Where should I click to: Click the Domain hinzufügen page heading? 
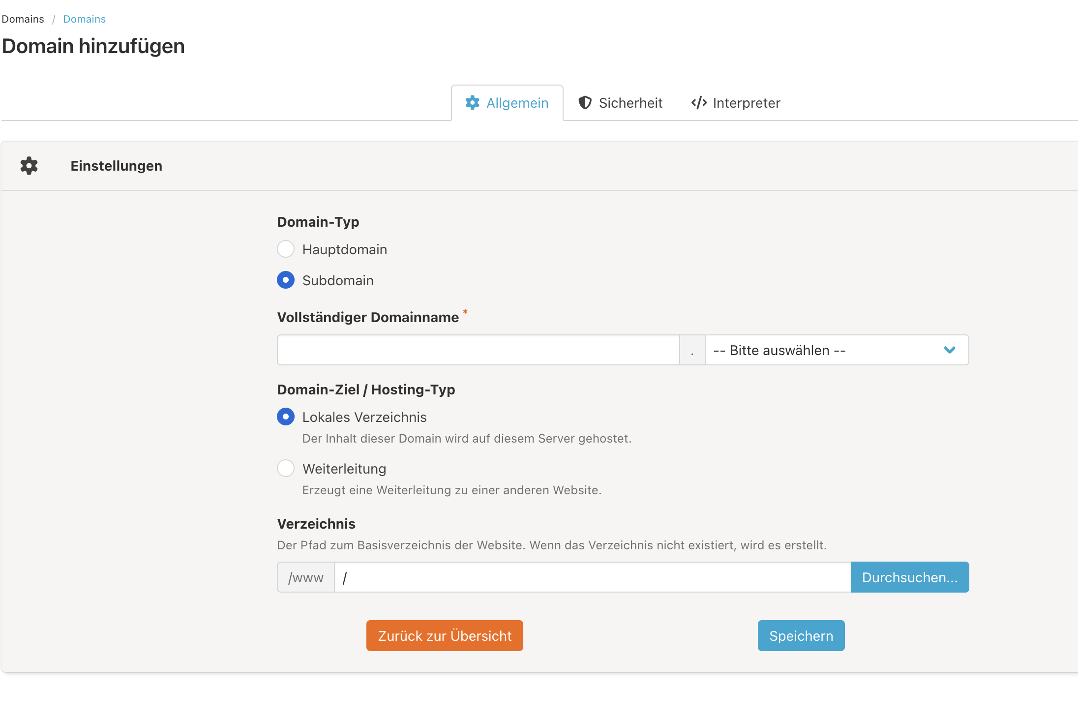pos(93,46)
